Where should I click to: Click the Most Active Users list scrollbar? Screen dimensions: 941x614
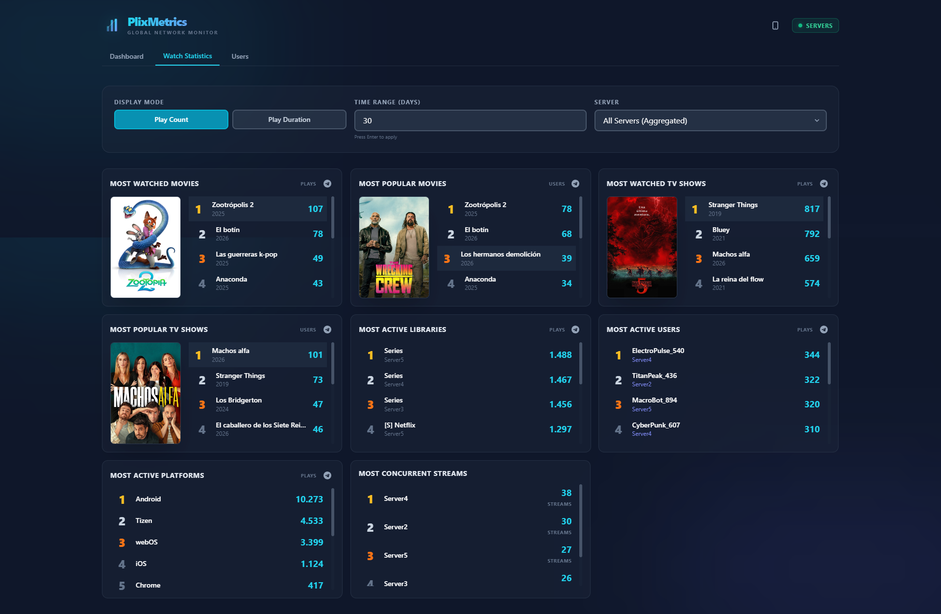pos(829,363)
